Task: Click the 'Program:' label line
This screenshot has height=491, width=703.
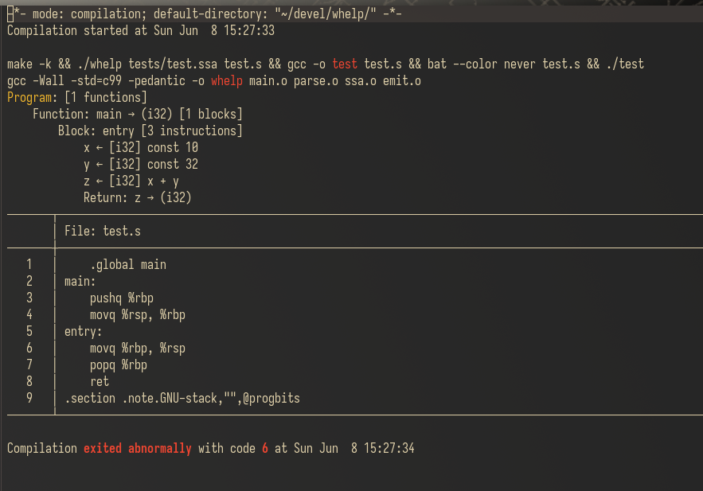Action: click(x=77, y=97)
